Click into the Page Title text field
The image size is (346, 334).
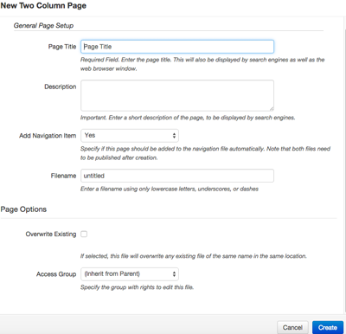pos(177,47)
